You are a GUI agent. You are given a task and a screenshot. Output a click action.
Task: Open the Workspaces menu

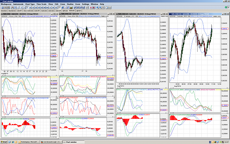pos(6,4)
